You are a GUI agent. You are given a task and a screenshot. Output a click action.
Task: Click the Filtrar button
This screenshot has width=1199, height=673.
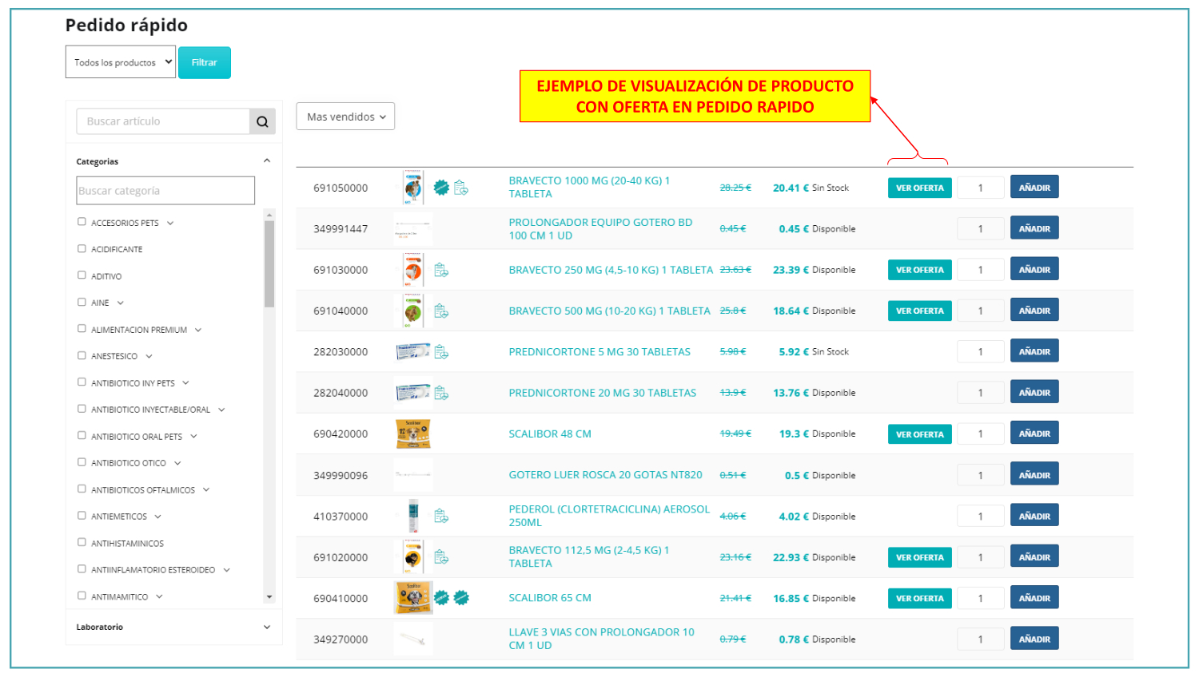205,62
